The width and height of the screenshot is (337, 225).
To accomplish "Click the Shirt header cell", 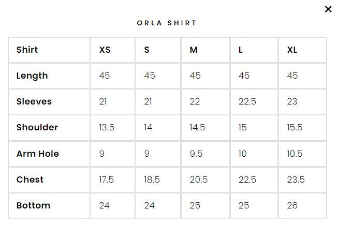I will pos(27,50).
